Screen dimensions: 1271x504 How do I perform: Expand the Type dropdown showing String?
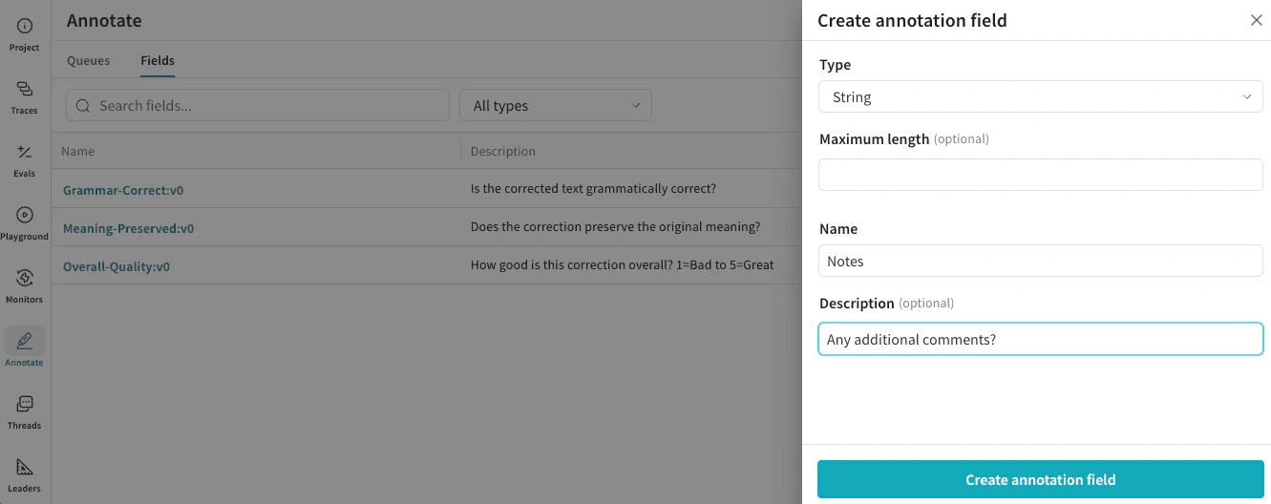point(1040,97)
